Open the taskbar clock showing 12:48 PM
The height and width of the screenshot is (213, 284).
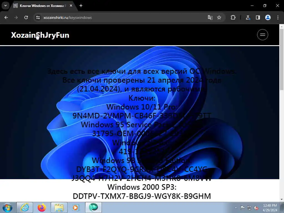(x=270, y=208)
